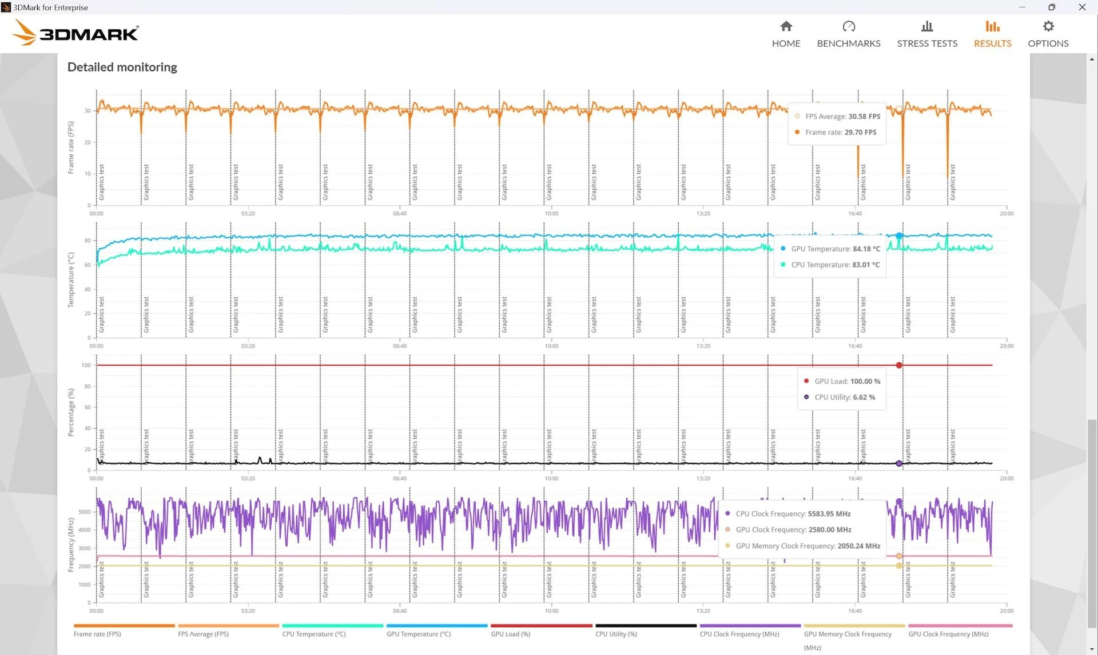This screenshot has width=1098, height=655.
Task: Click the vertical scrollbar thumb
Action: pyautogui.click(x=1092, y=523)
